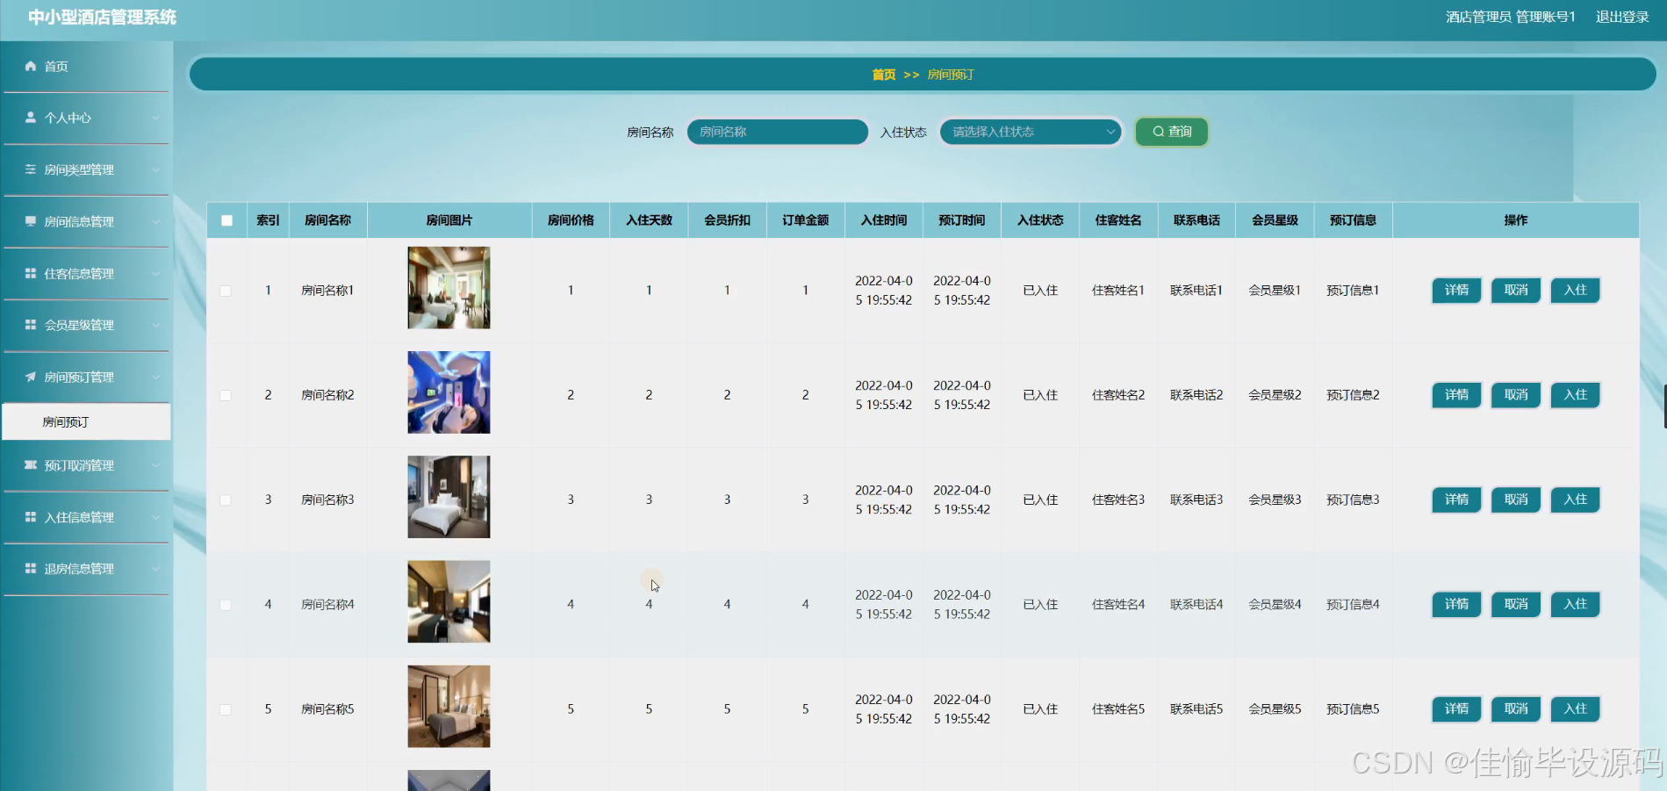
Task: Open the 住客信息管理 menu label
Action: tap(79, 273)
